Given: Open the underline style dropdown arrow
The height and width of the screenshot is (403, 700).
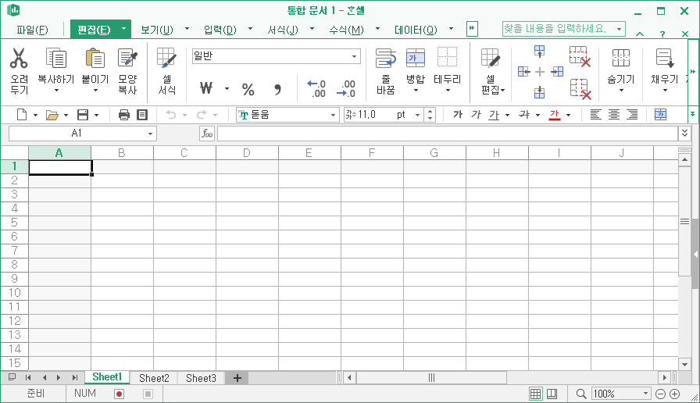Looking at the screenshot, I should pos(508,115).
